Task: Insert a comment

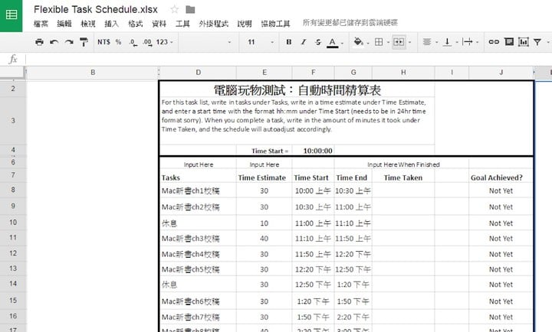Action: point(509,42)
